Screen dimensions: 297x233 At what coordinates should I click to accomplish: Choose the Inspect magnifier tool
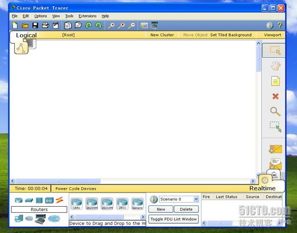275,111
